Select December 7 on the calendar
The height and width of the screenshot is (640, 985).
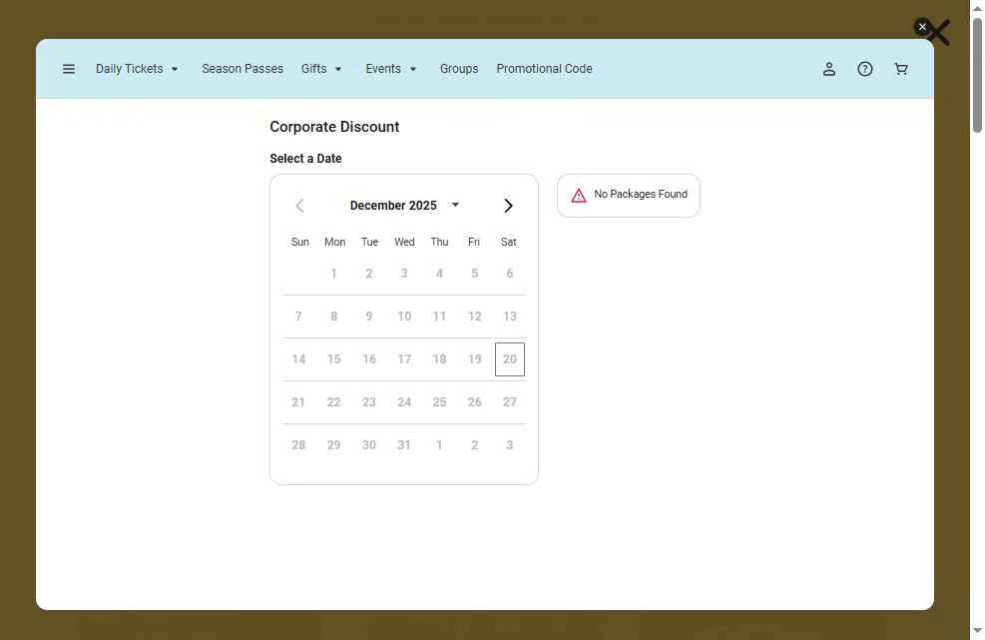click(298, 317)
